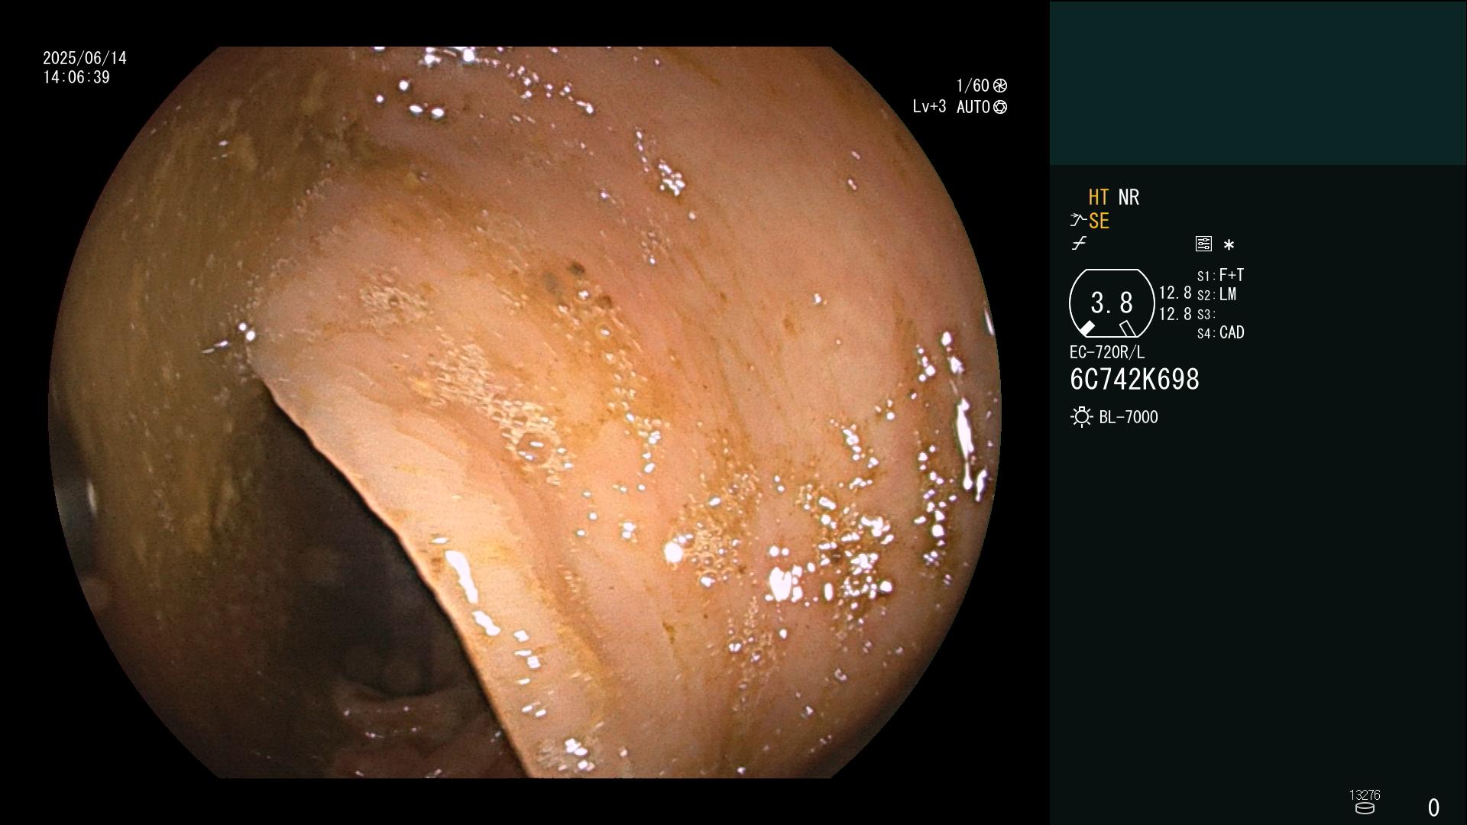Click the Lv+3 brightness level

coord(929,107)
